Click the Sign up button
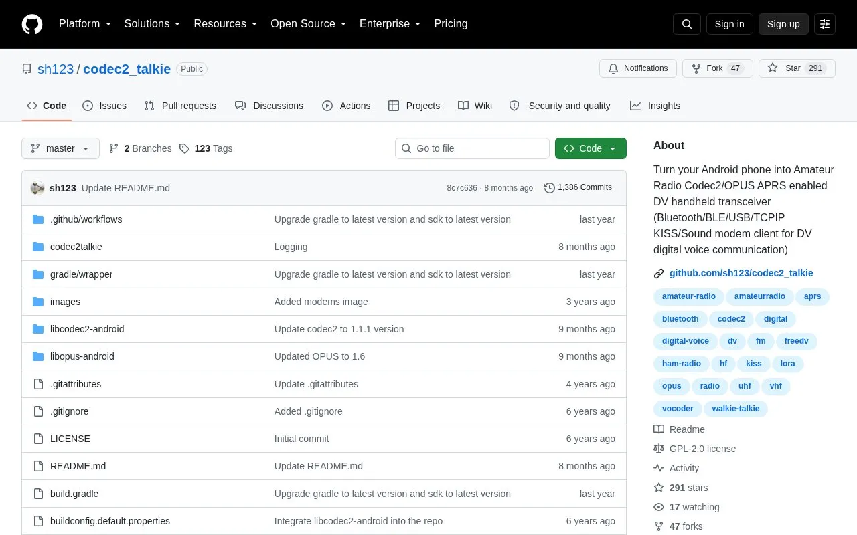 (x=783, y=24)
